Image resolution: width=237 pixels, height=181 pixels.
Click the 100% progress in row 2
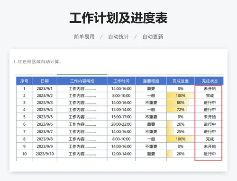coord(181,95)
